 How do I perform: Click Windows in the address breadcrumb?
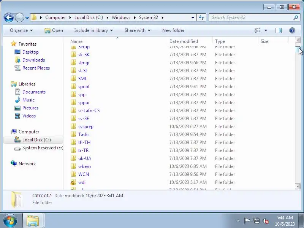[x=121, y=17]
